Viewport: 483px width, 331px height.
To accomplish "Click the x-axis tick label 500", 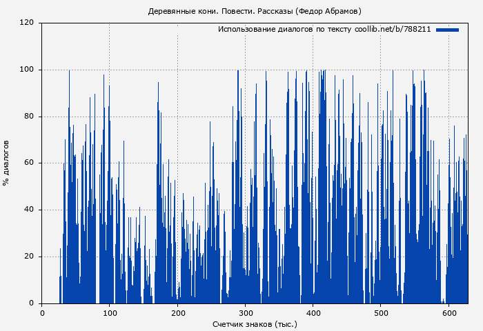I will pos(380,312).
